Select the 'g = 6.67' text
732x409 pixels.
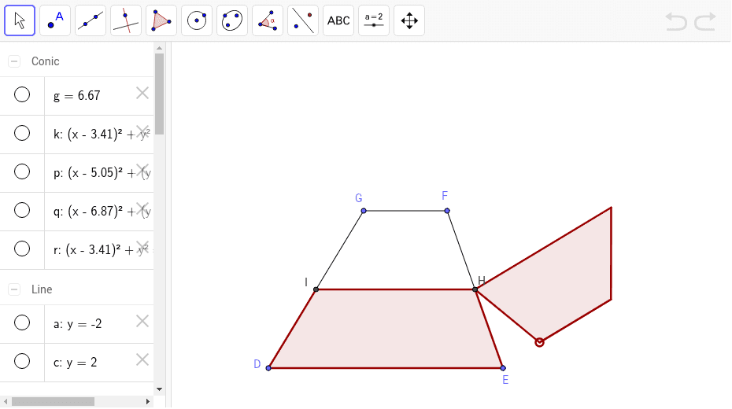pyautogui.click(x=76, y=96)
